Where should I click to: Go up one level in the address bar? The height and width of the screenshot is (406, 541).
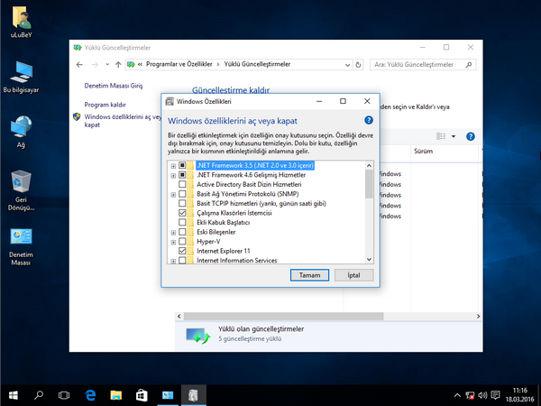coord(118,65)
